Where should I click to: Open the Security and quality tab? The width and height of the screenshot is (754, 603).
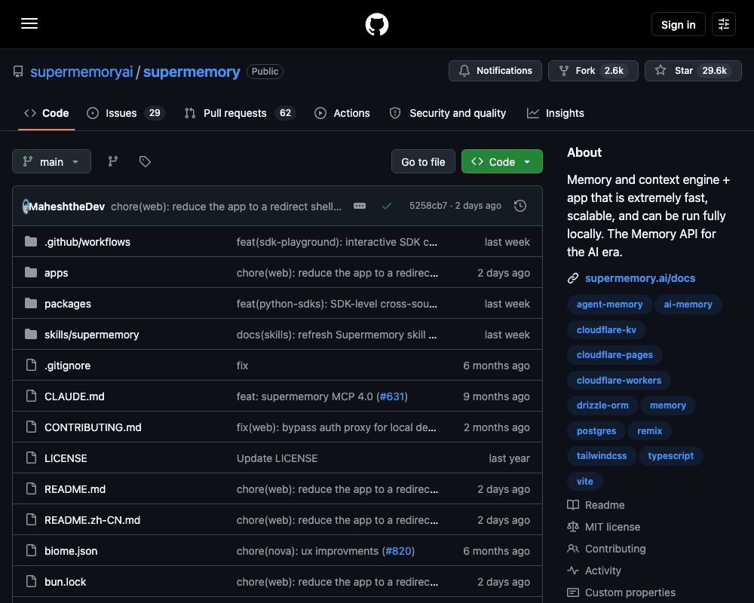click(x=448, y=113)
